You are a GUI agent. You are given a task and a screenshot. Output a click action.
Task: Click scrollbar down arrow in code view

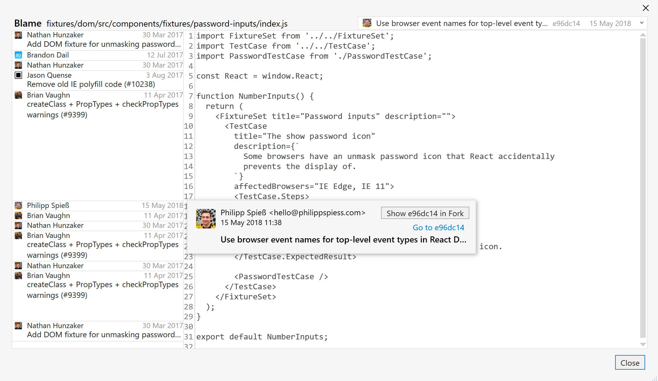pyautogui.click(x=643, y=344)
